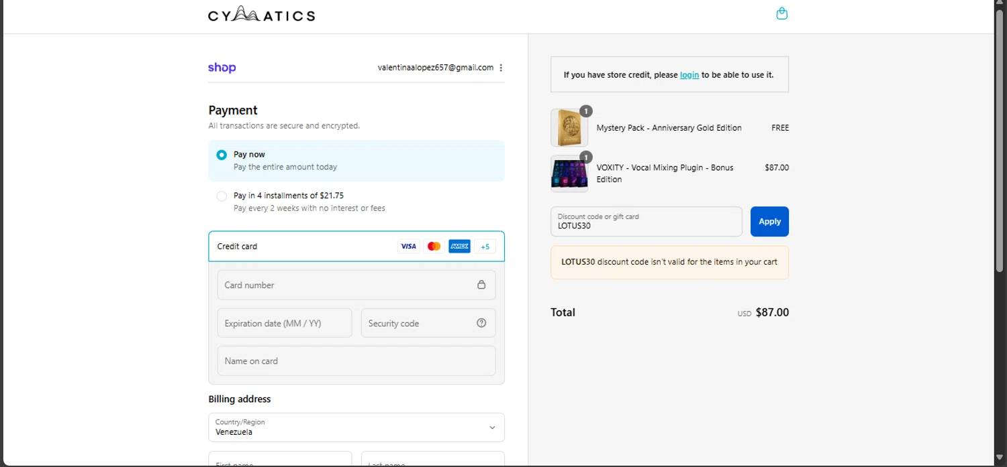Click the Visa card icon
Image resolution: width=1007 pixels, height=467 pixels.
coord(408,247)
